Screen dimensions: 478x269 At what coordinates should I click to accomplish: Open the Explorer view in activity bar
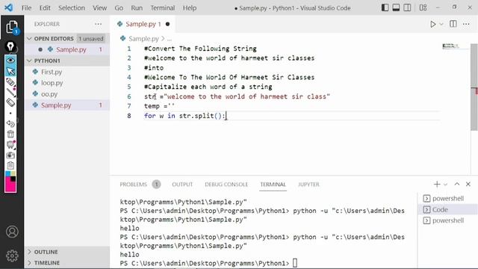click(x=12, y=27)
